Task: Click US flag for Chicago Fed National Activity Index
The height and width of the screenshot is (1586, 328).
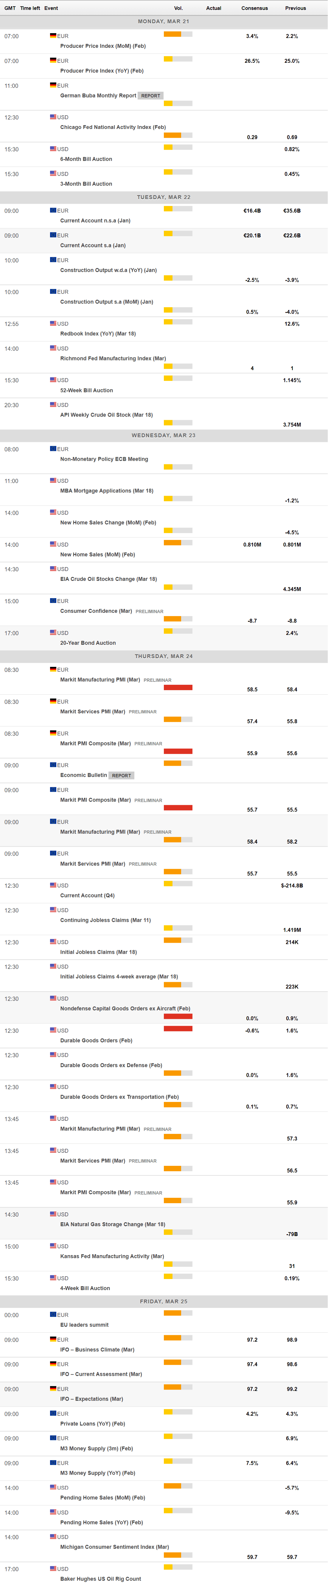Action: [x=53, y=117]
